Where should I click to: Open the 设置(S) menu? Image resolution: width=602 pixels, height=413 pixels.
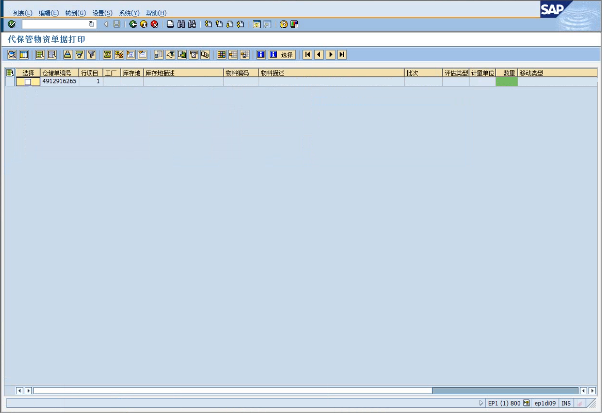pos(102,13)
